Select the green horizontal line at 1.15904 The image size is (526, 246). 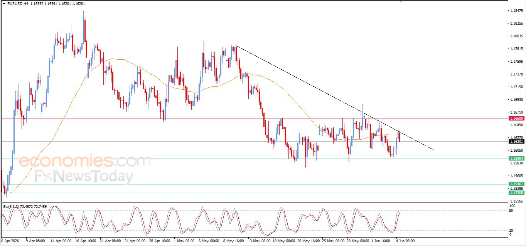255,159
